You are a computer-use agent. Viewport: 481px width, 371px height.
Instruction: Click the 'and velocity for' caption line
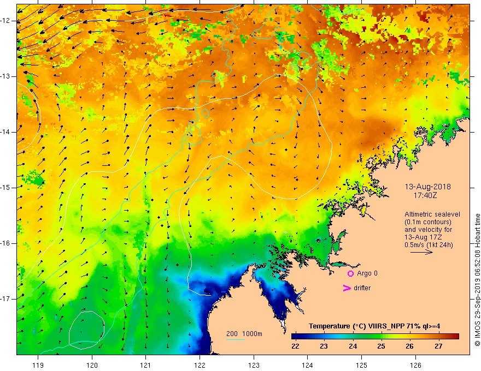pos(428,230)
